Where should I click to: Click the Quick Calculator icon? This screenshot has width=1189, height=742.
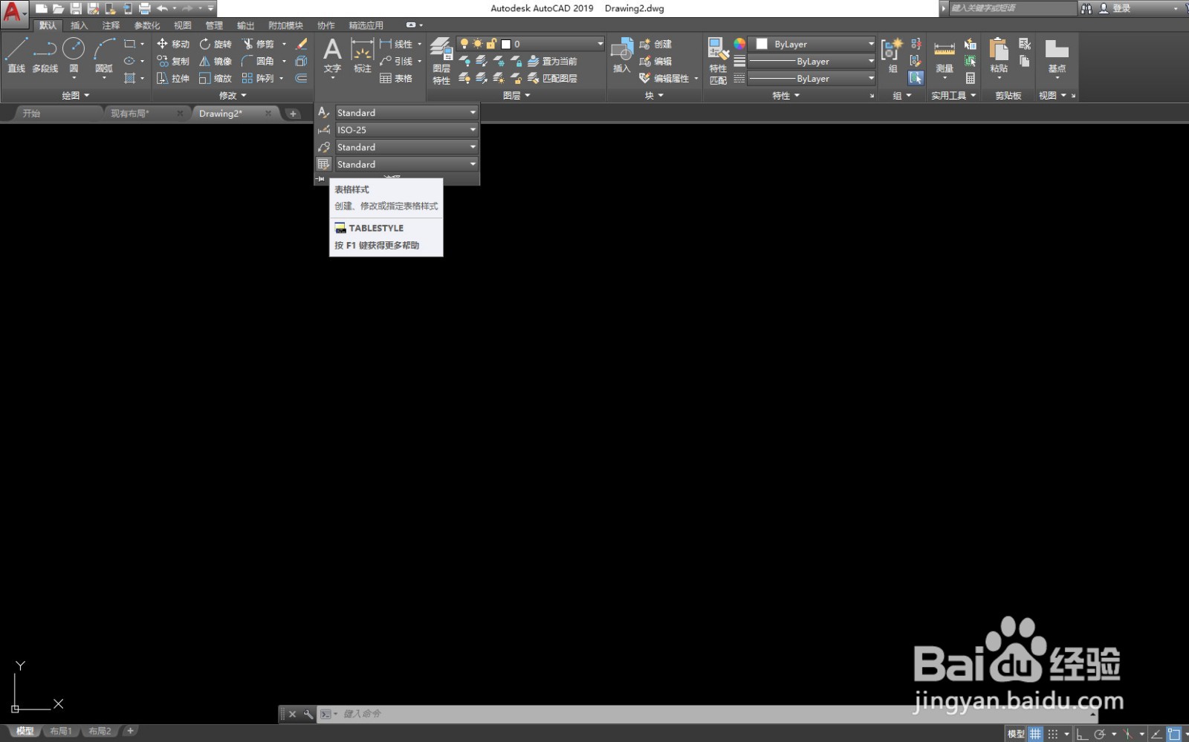point(971,78)
